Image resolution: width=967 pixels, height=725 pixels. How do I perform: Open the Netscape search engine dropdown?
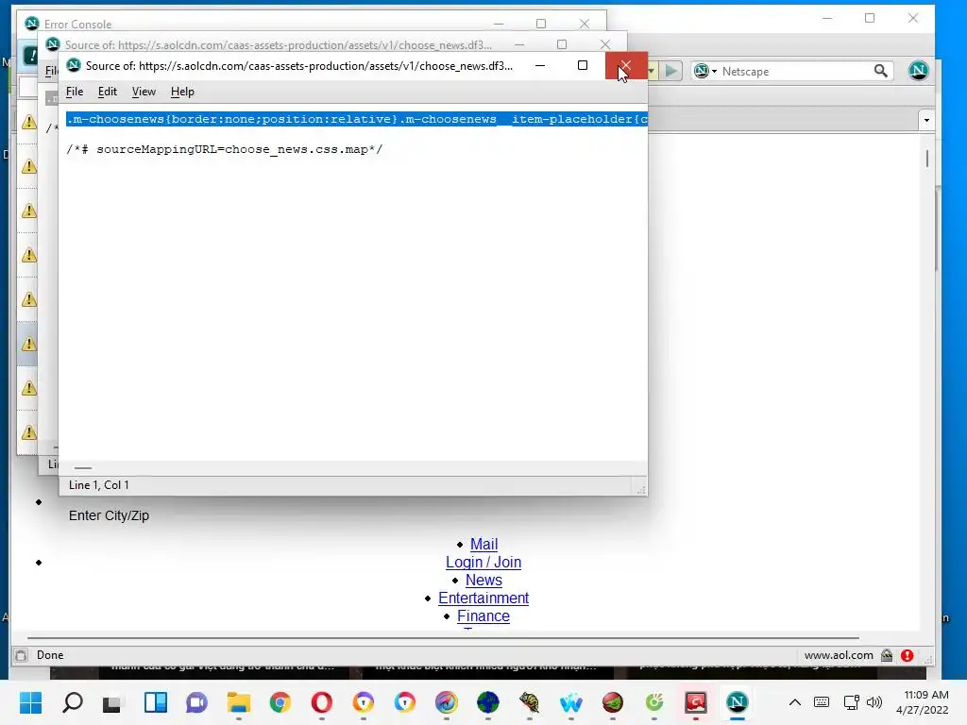(x=705, y=71)
